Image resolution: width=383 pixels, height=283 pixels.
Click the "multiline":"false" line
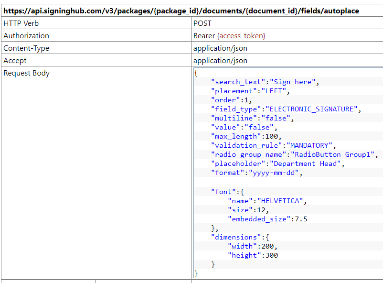253,118
